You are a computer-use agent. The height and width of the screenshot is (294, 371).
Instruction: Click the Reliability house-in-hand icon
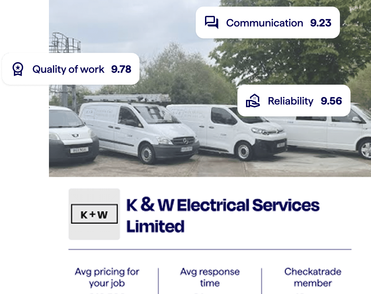pyautogui.click(x=253, y=101)
